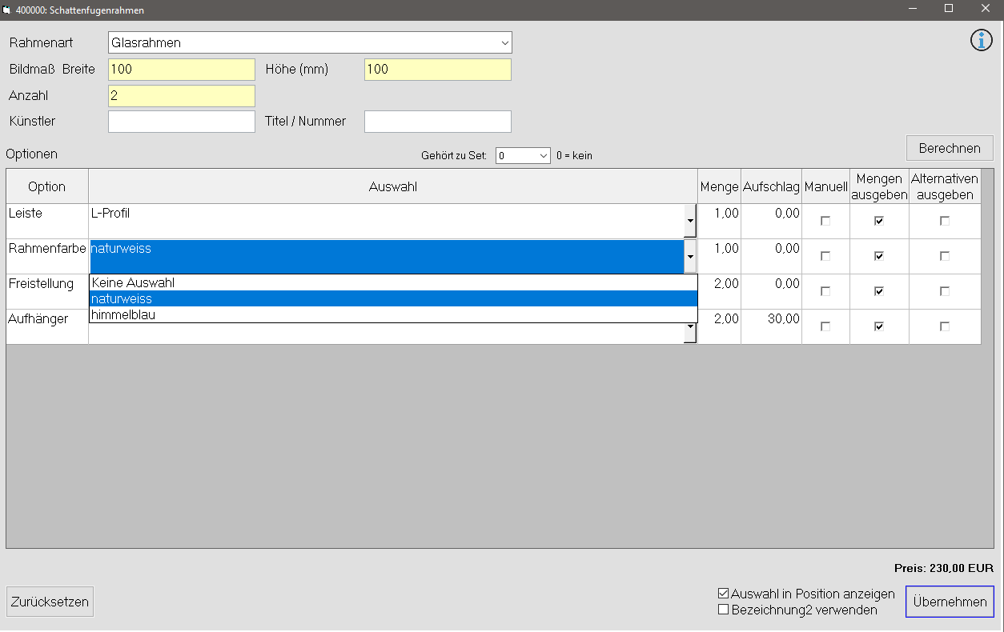Uncheck Auswahl in Position anzeigen
This screenshot has height=632, width=1004.
click(x=724, y=594)
